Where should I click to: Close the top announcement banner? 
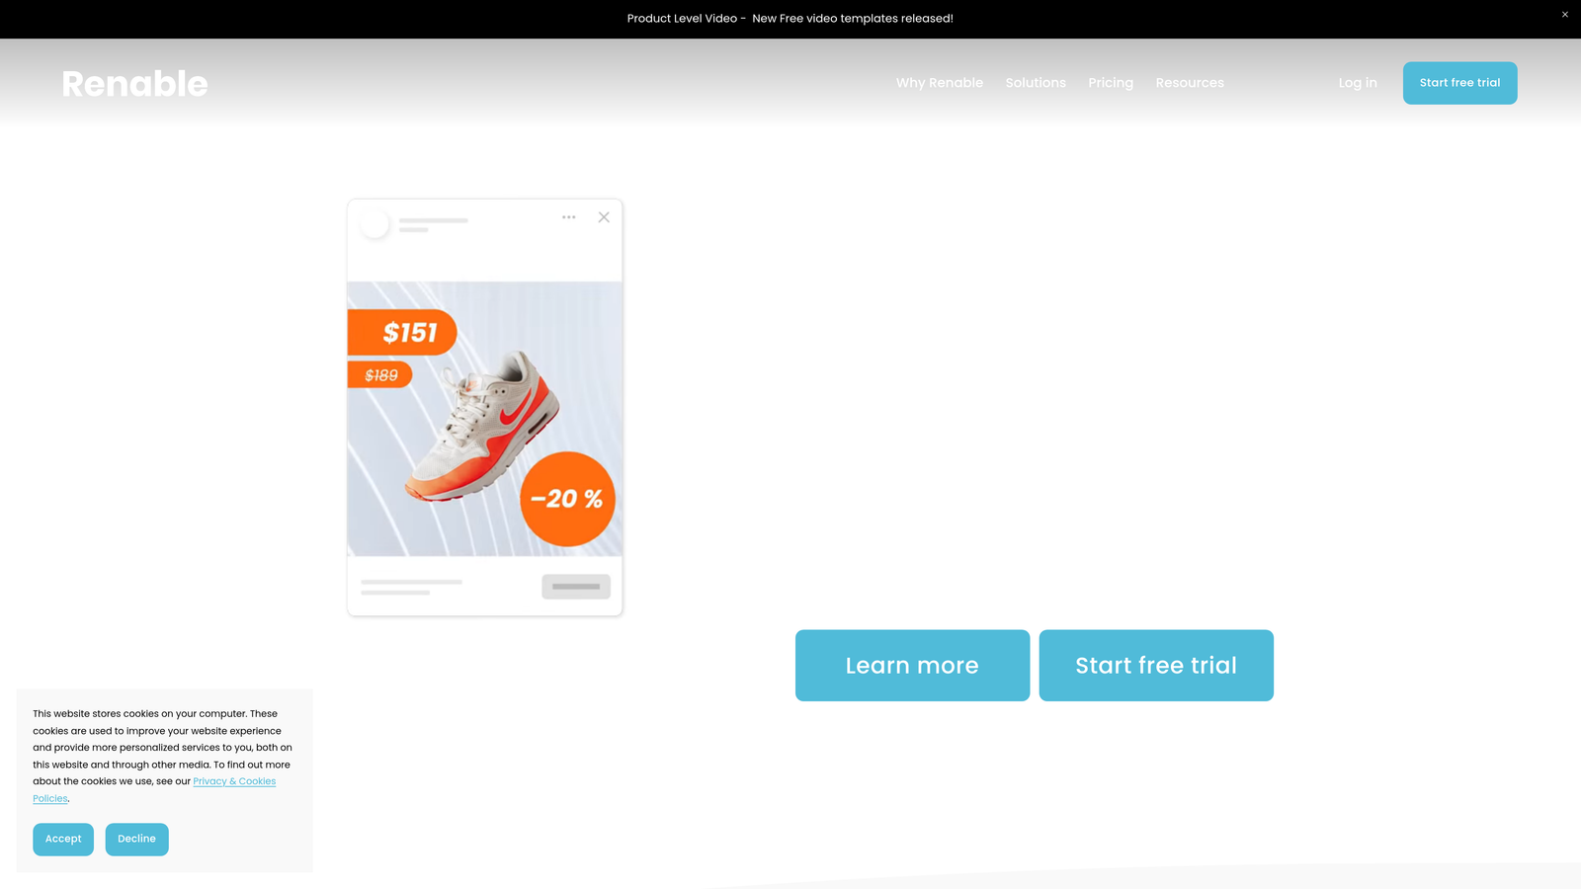tap(1564, 15)
